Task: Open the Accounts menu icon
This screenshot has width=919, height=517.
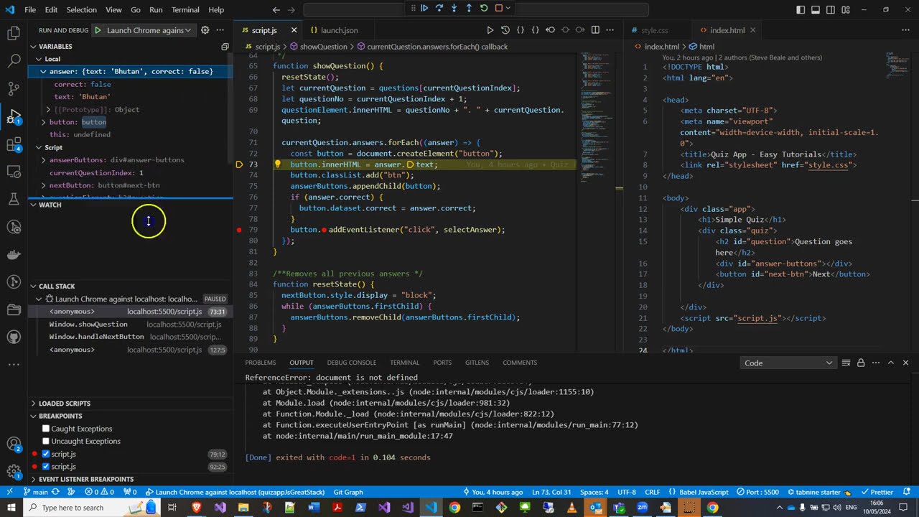Action: [14, 444]
